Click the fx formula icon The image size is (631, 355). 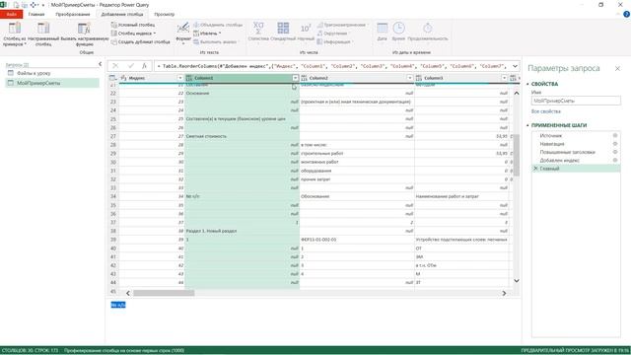(x=144, y=66)
